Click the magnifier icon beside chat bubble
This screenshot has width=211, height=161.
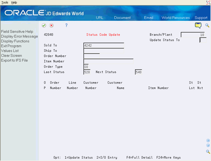tap(207, 25)
